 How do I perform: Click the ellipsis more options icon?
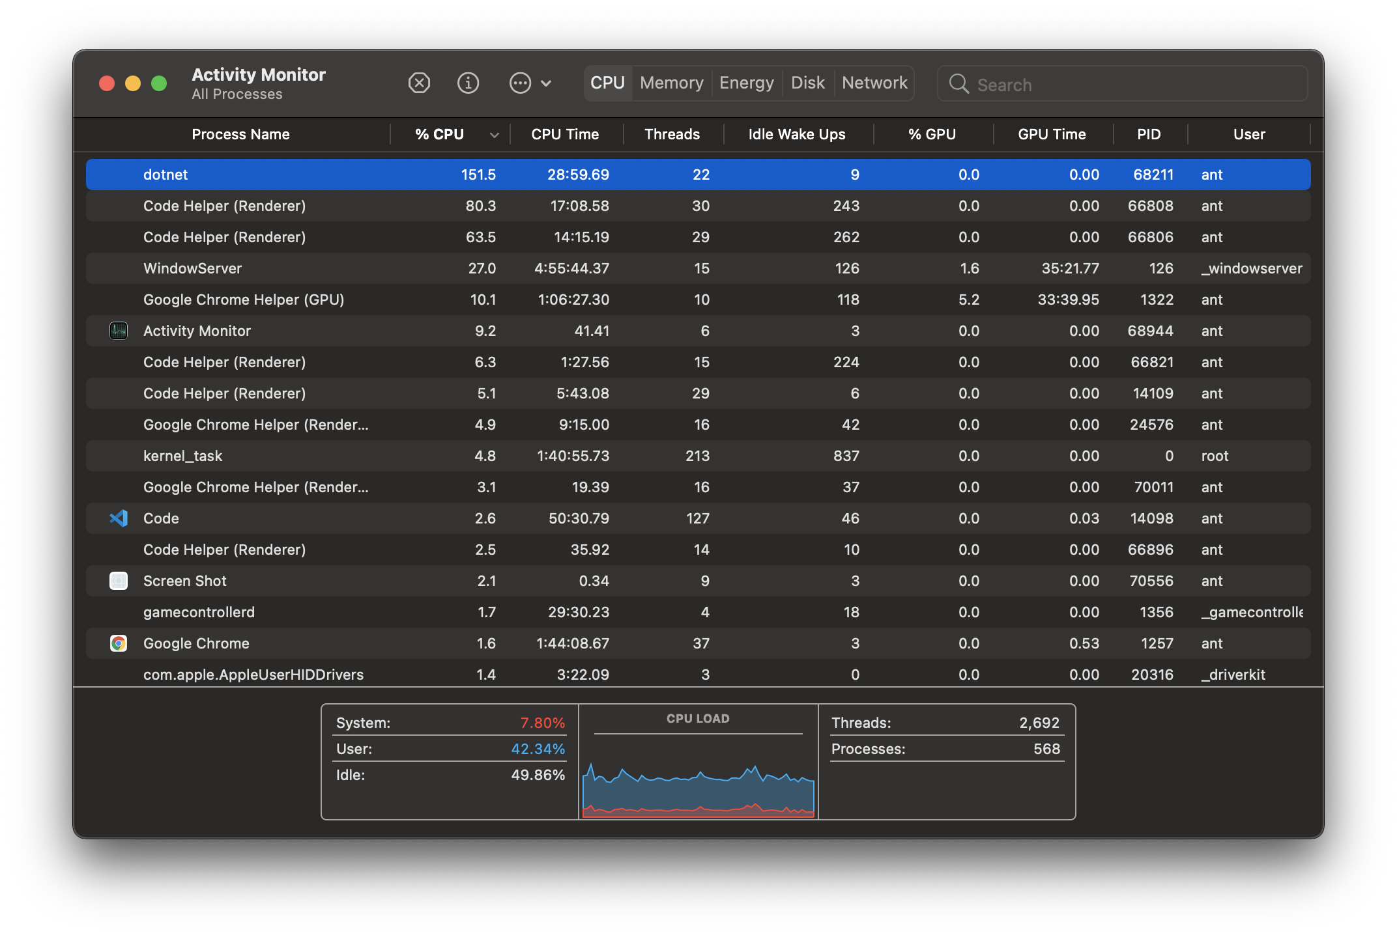point(520,83)
